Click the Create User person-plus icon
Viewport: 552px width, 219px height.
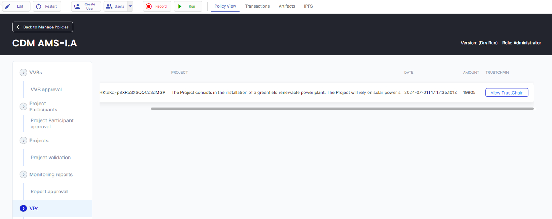tap(77, 6)
